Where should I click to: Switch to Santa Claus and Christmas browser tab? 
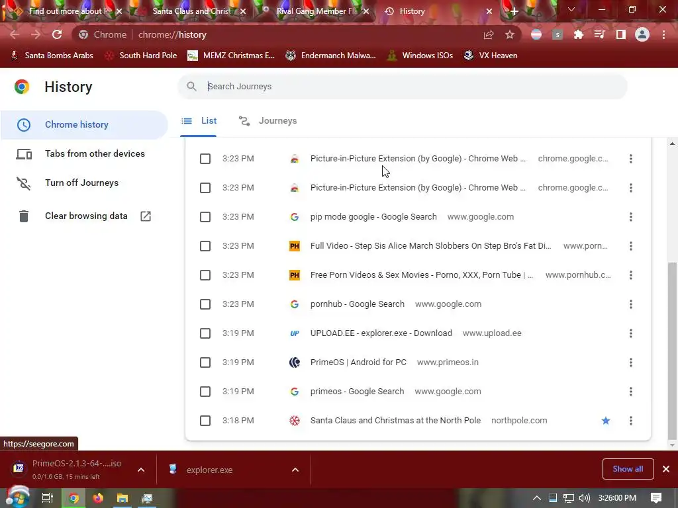[x=191, y=12]
